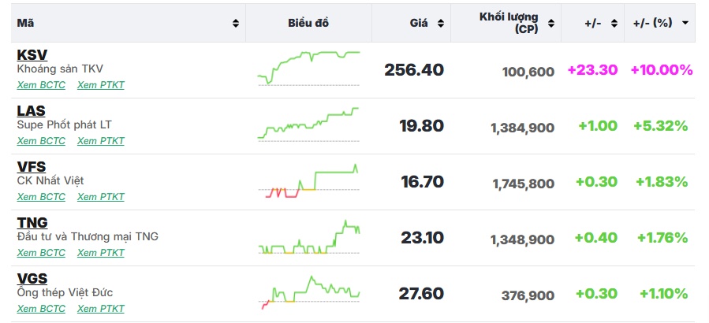
Task: View Xem BCTC for VGS
Action: 41,309
